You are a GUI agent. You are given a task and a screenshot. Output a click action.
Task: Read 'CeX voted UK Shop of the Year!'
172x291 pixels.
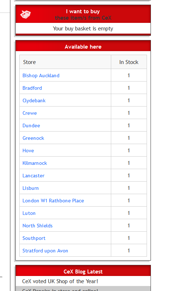click(60, 281)
